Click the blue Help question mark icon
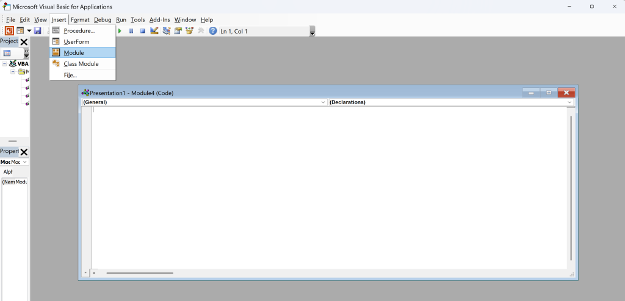625x301 pixels. (213, 30)
